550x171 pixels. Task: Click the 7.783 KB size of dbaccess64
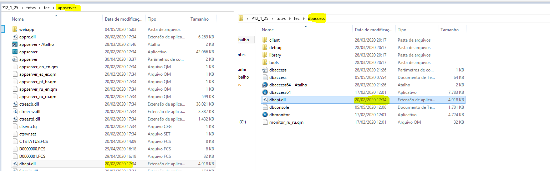coord(457,92)
